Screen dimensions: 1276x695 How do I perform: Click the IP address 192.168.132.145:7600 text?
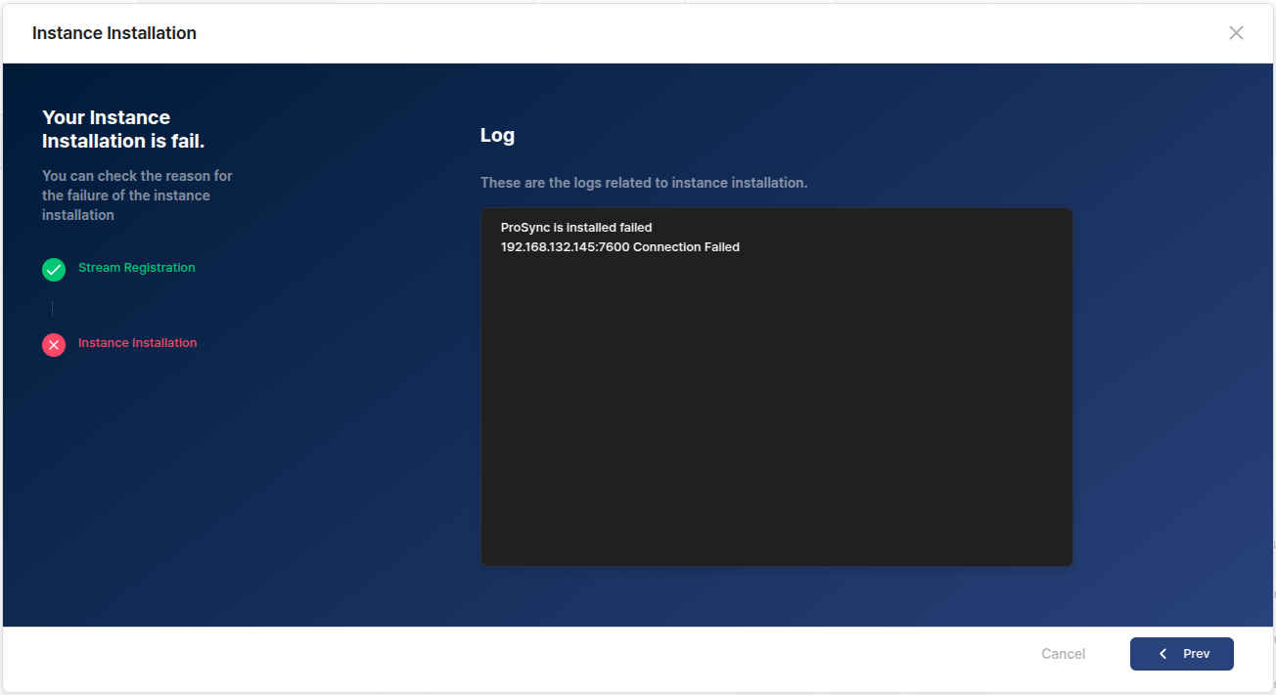click(x=565, y=247)
